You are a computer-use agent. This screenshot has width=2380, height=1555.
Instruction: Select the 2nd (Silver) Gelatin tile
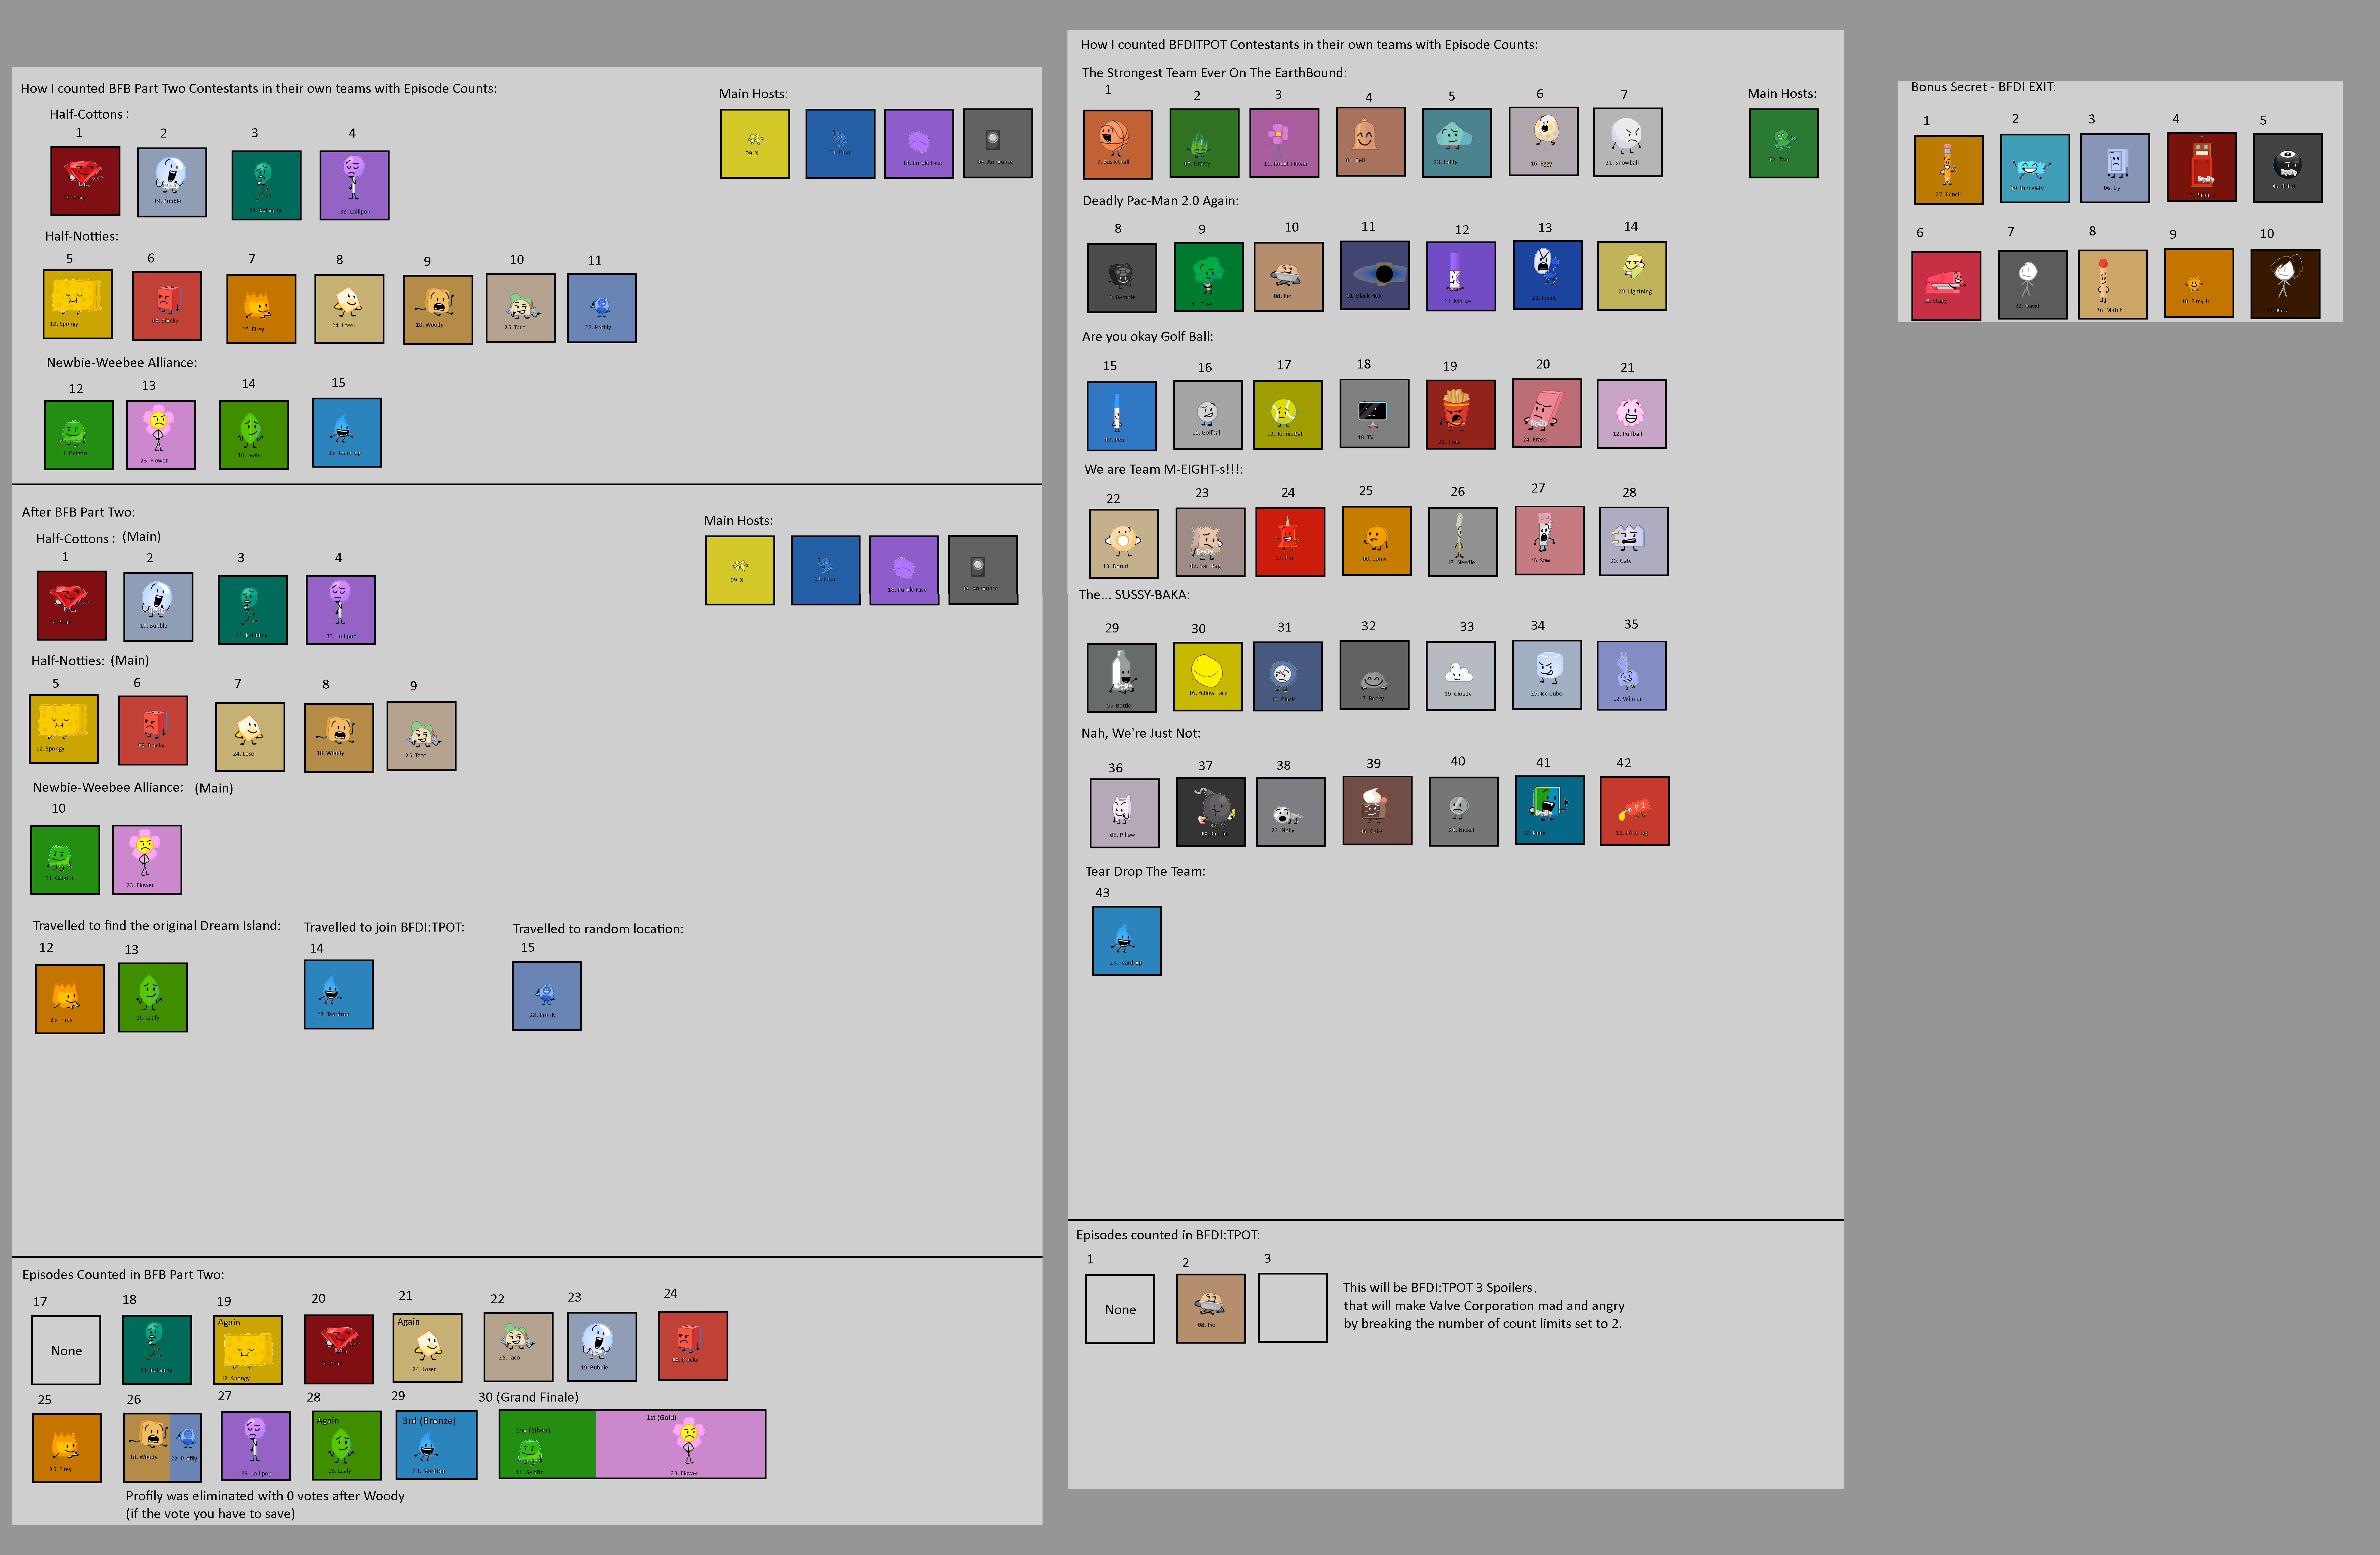point(547,1444)
